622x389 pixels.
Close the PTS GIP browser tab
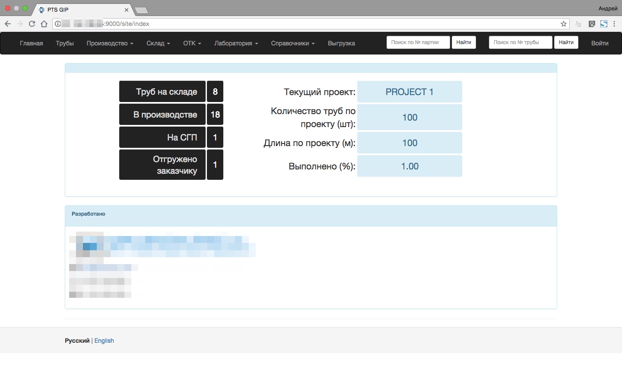pyautogui.click(x=127, y=10)
